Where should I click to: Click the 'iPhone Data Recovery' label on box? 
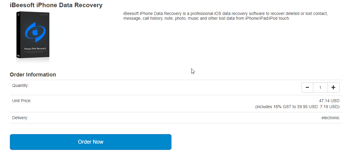coord(35,49)
